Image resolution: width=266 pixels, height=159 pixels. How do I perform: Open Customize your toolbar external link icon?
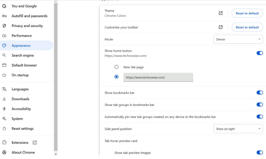221,27
